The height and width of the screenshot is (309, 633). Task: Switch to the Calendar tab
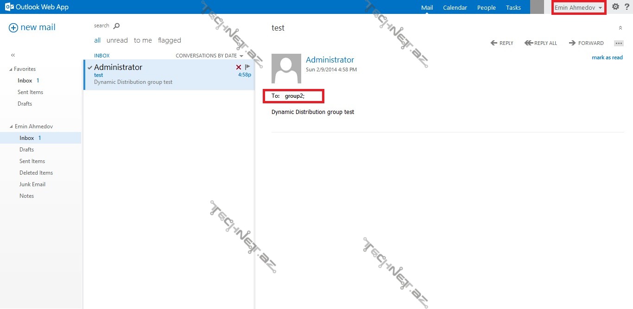[x=455, y=7]
